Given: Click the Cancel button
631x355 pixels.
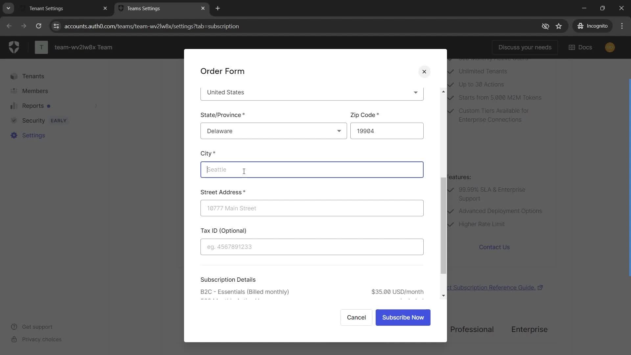Looking at the screenshot, I should 356,318.
